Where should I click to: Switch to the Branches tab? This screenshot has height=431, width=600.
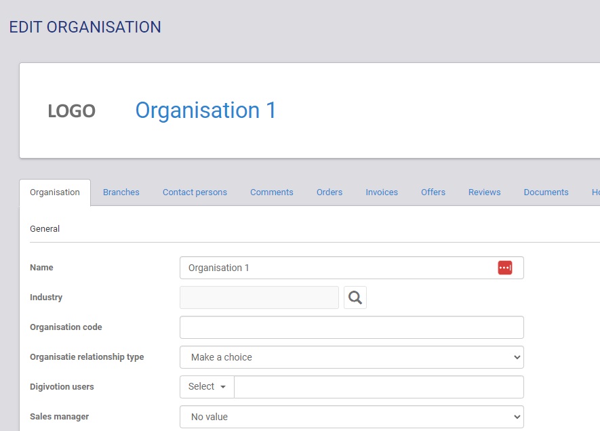coord(121,192)
